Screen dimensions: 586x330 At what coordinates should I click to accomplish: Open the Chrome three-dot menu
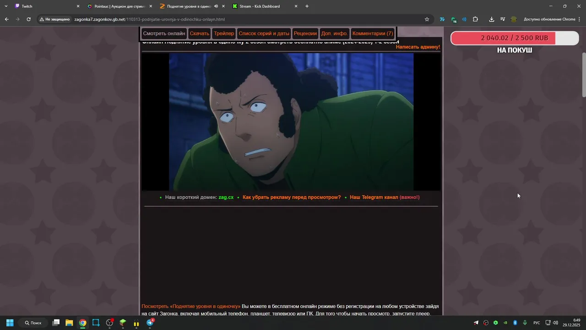pyautogui.click(x=580, y=19)
